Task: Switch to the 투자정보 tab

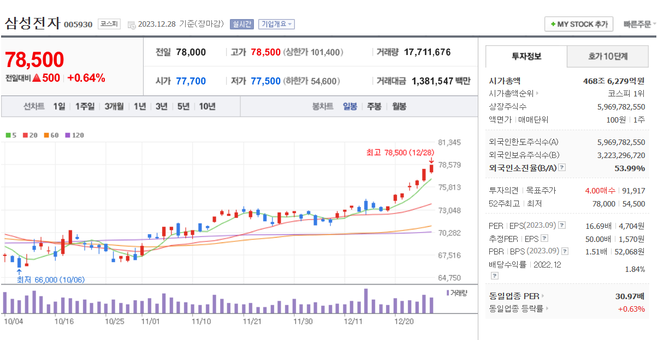Action: (x=526, y=56)
